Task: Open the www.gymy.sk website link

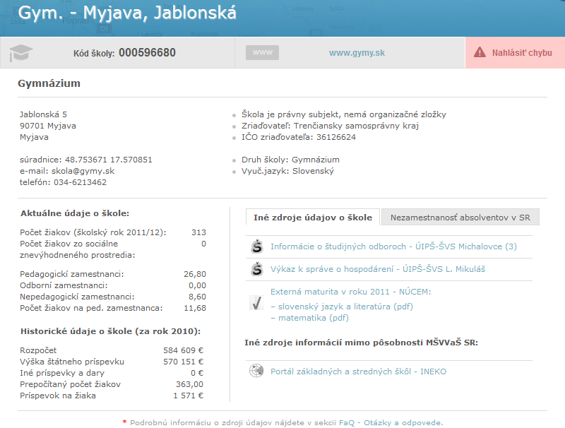Action: (x=357, y=53)
